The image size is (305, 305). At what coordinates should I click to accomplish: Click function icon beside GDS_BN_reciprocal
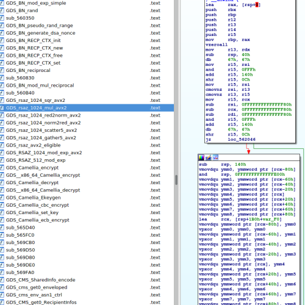2,70
